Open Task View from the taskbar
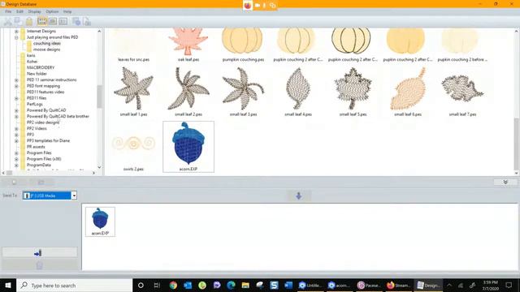The height and width of the screenshot is (292, 520). point(157,285)
